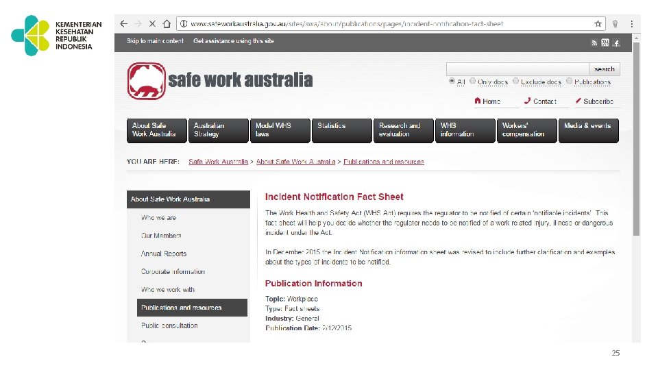This screenshot has height=370, width=658.
Task: Open Media & events nav tab
Action: (x=589, y=130)
